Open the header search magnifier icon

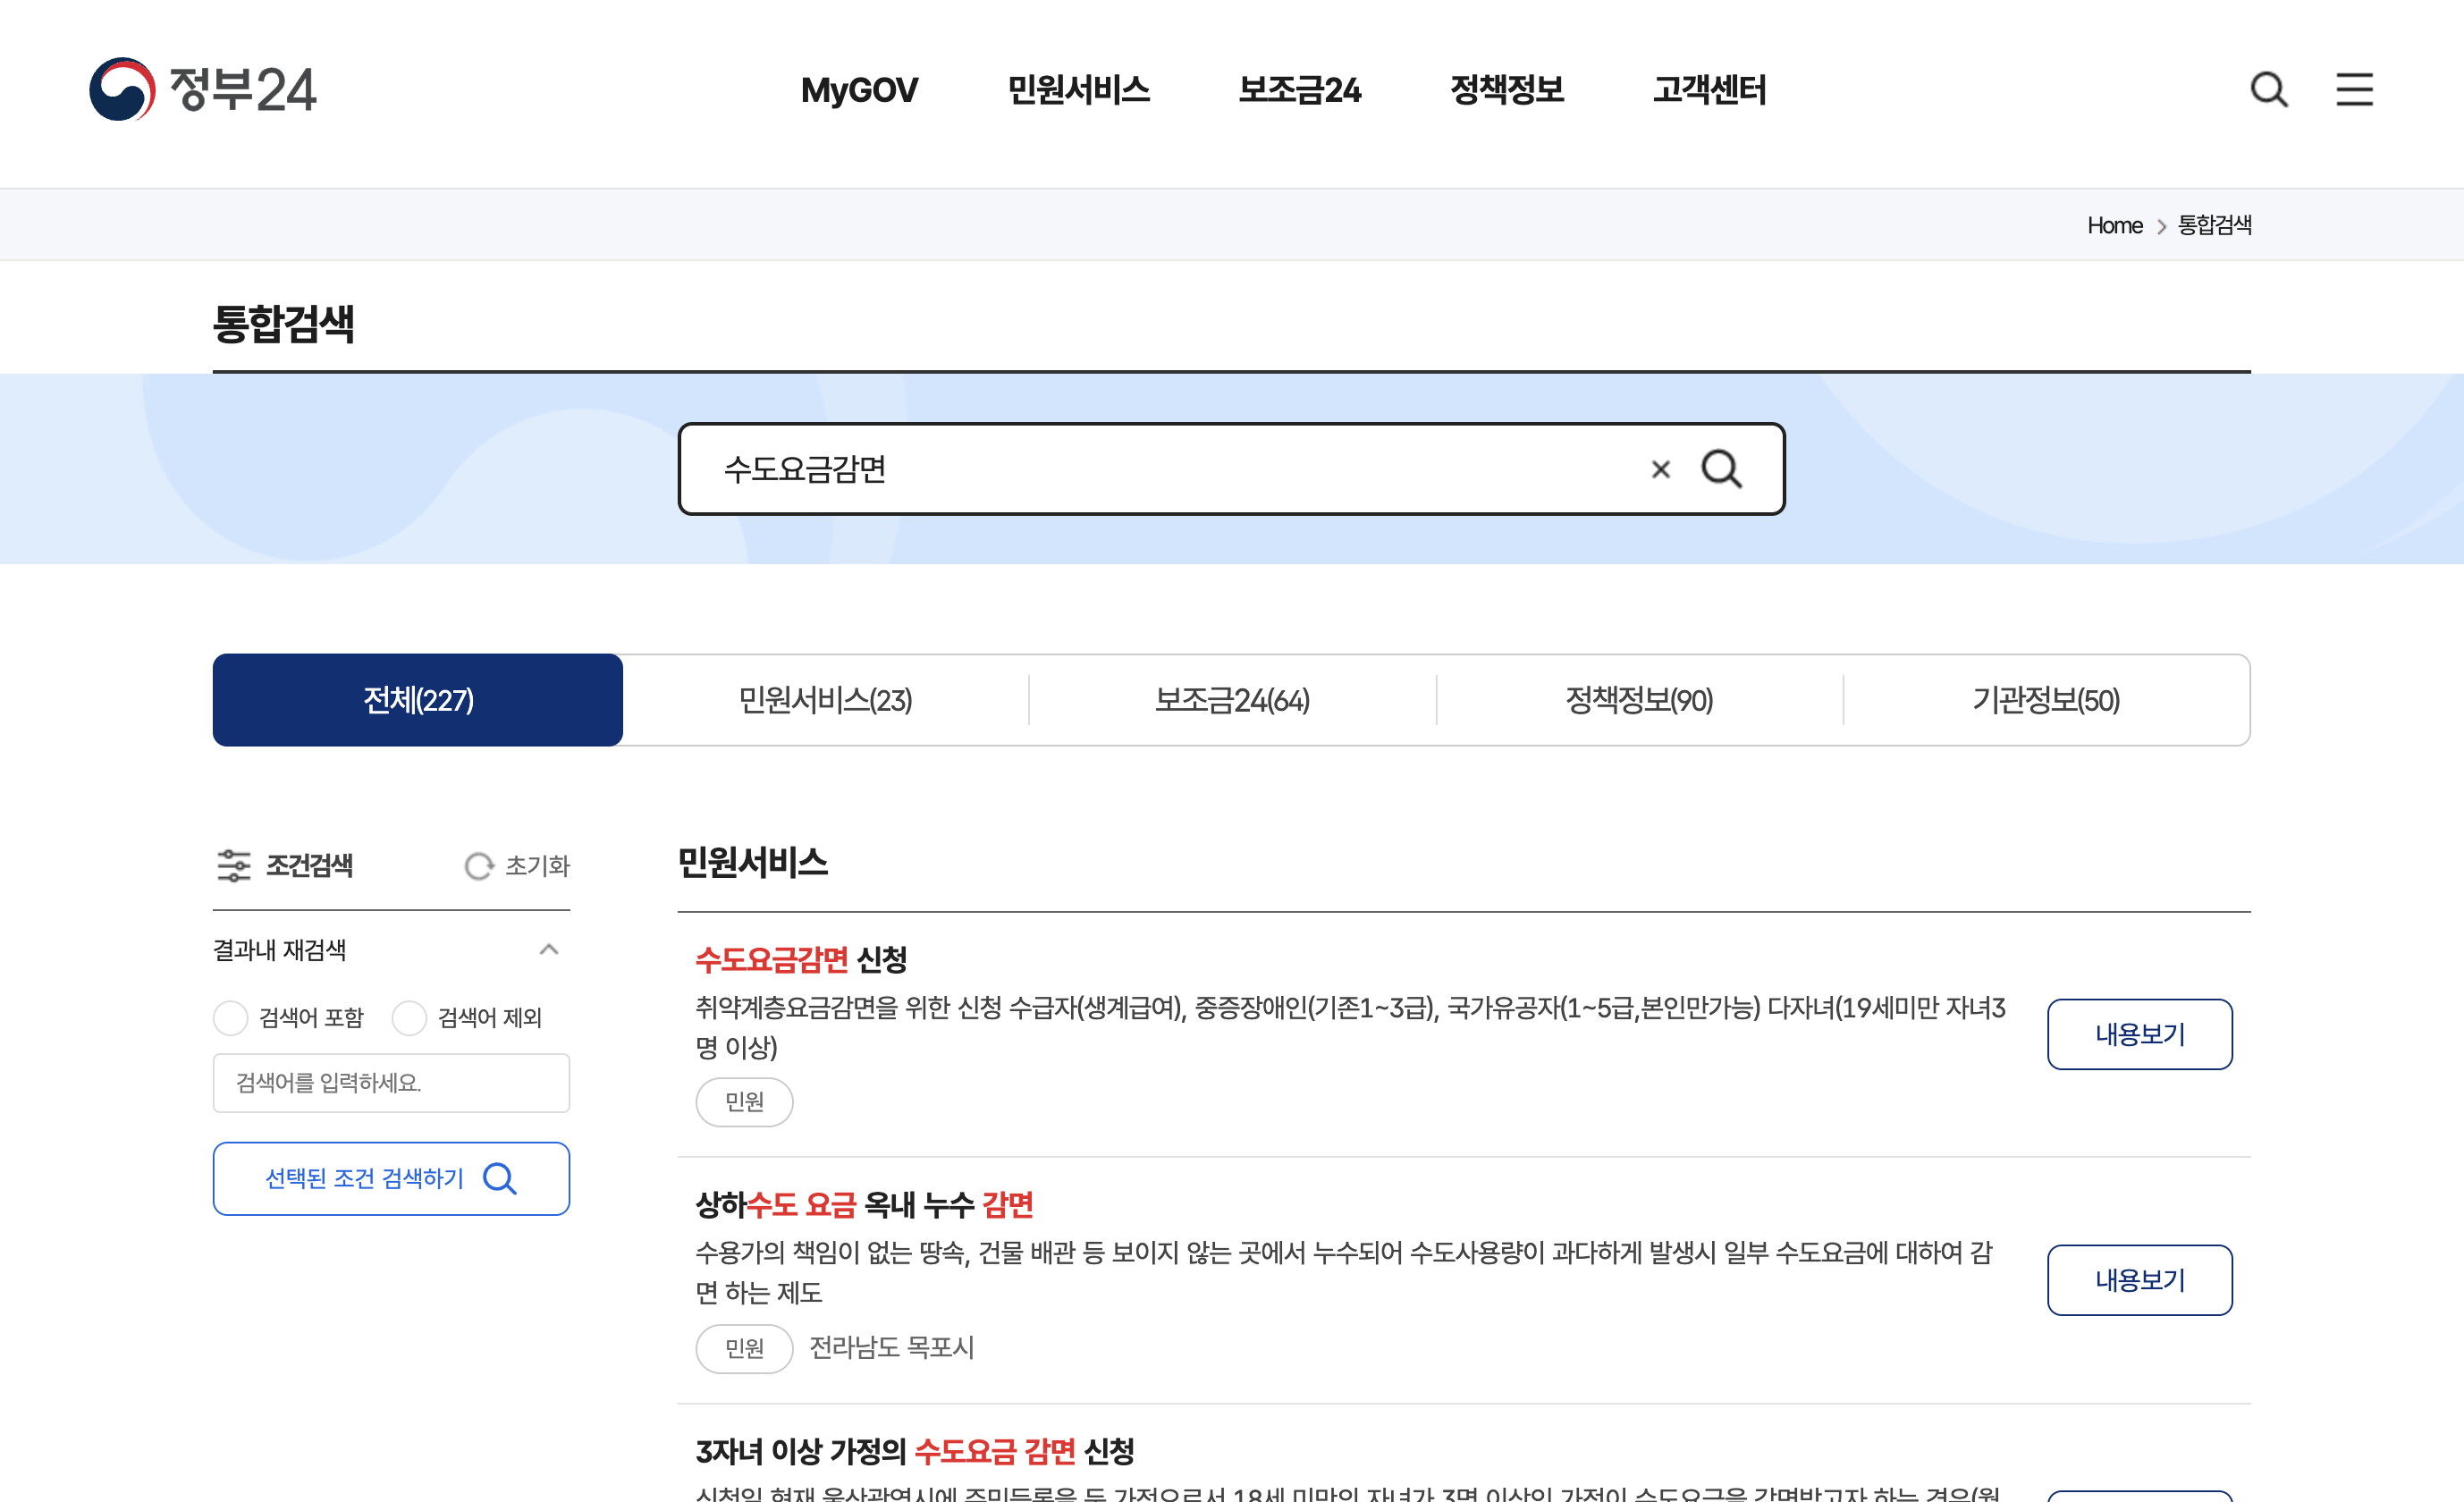2268,90
